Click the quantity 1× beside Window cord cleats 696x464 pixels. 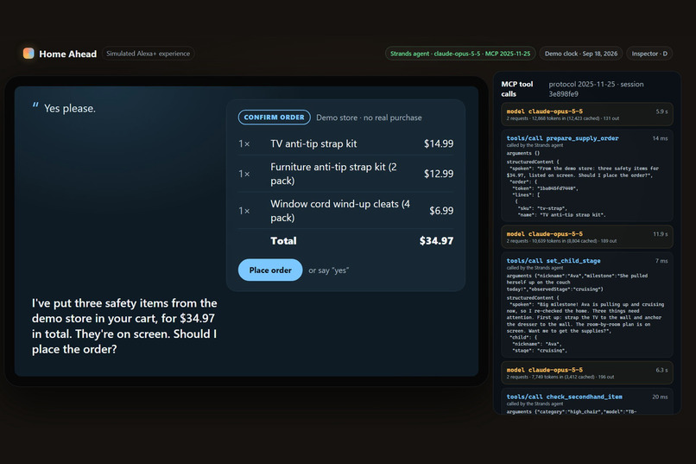244,211
